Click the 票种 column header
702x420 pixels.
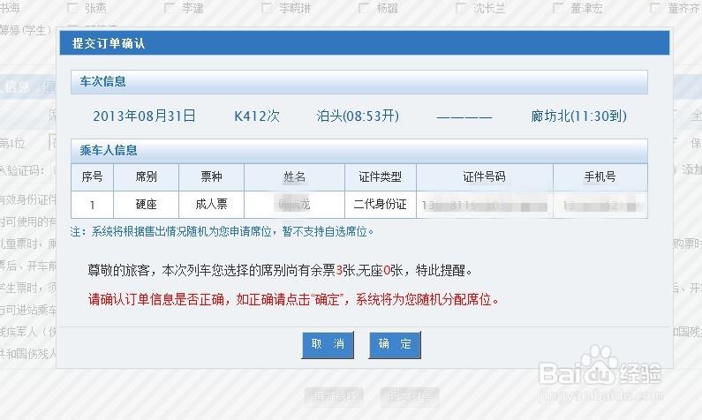[x=211, y=177]
